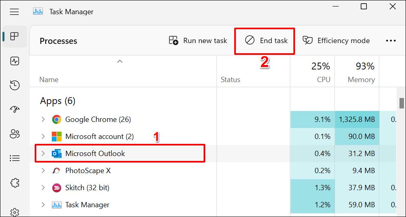Expand the Google Chrome process group
Viewport: 406px width, 217px height.
click(43, 119)
